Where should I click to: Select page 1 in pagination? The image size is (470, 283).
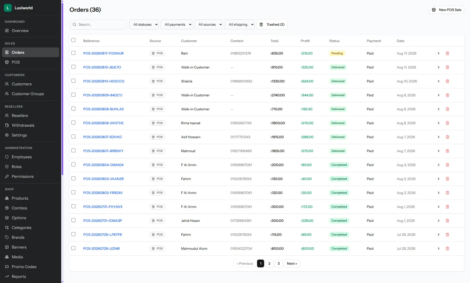tap(261, 264)
